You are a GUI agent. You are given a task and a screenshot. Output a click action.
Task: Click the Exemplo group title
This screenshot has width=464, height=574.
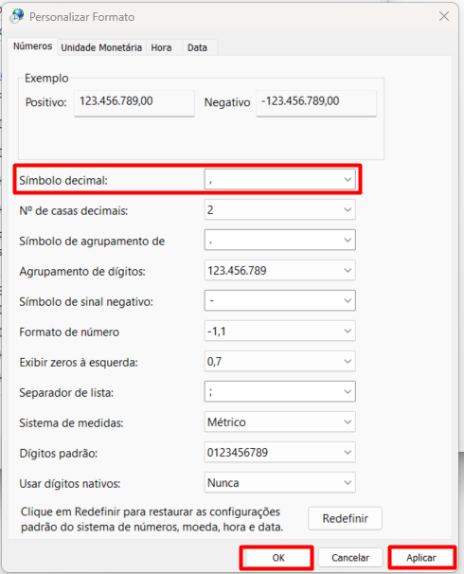click(x=46, y=79)
